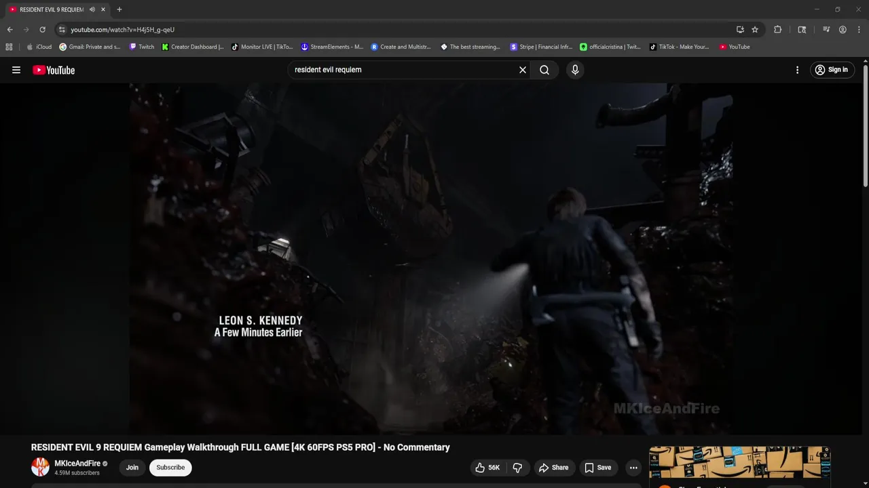The height and width of the screenshot is (488, 869).
Task: Bookmark this page with the star
Action: click(755, 30)
